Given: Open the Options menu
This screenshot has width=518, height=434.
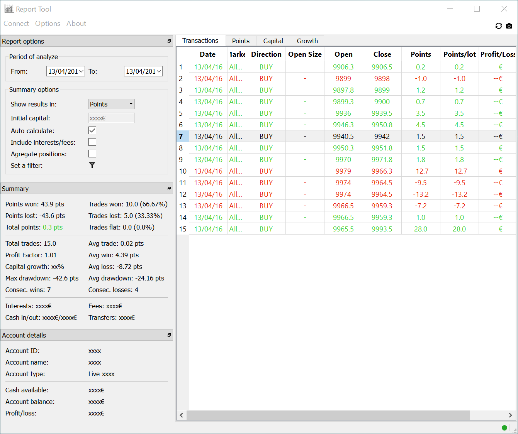Looking at the screenshot, I should tap(48, 24).
